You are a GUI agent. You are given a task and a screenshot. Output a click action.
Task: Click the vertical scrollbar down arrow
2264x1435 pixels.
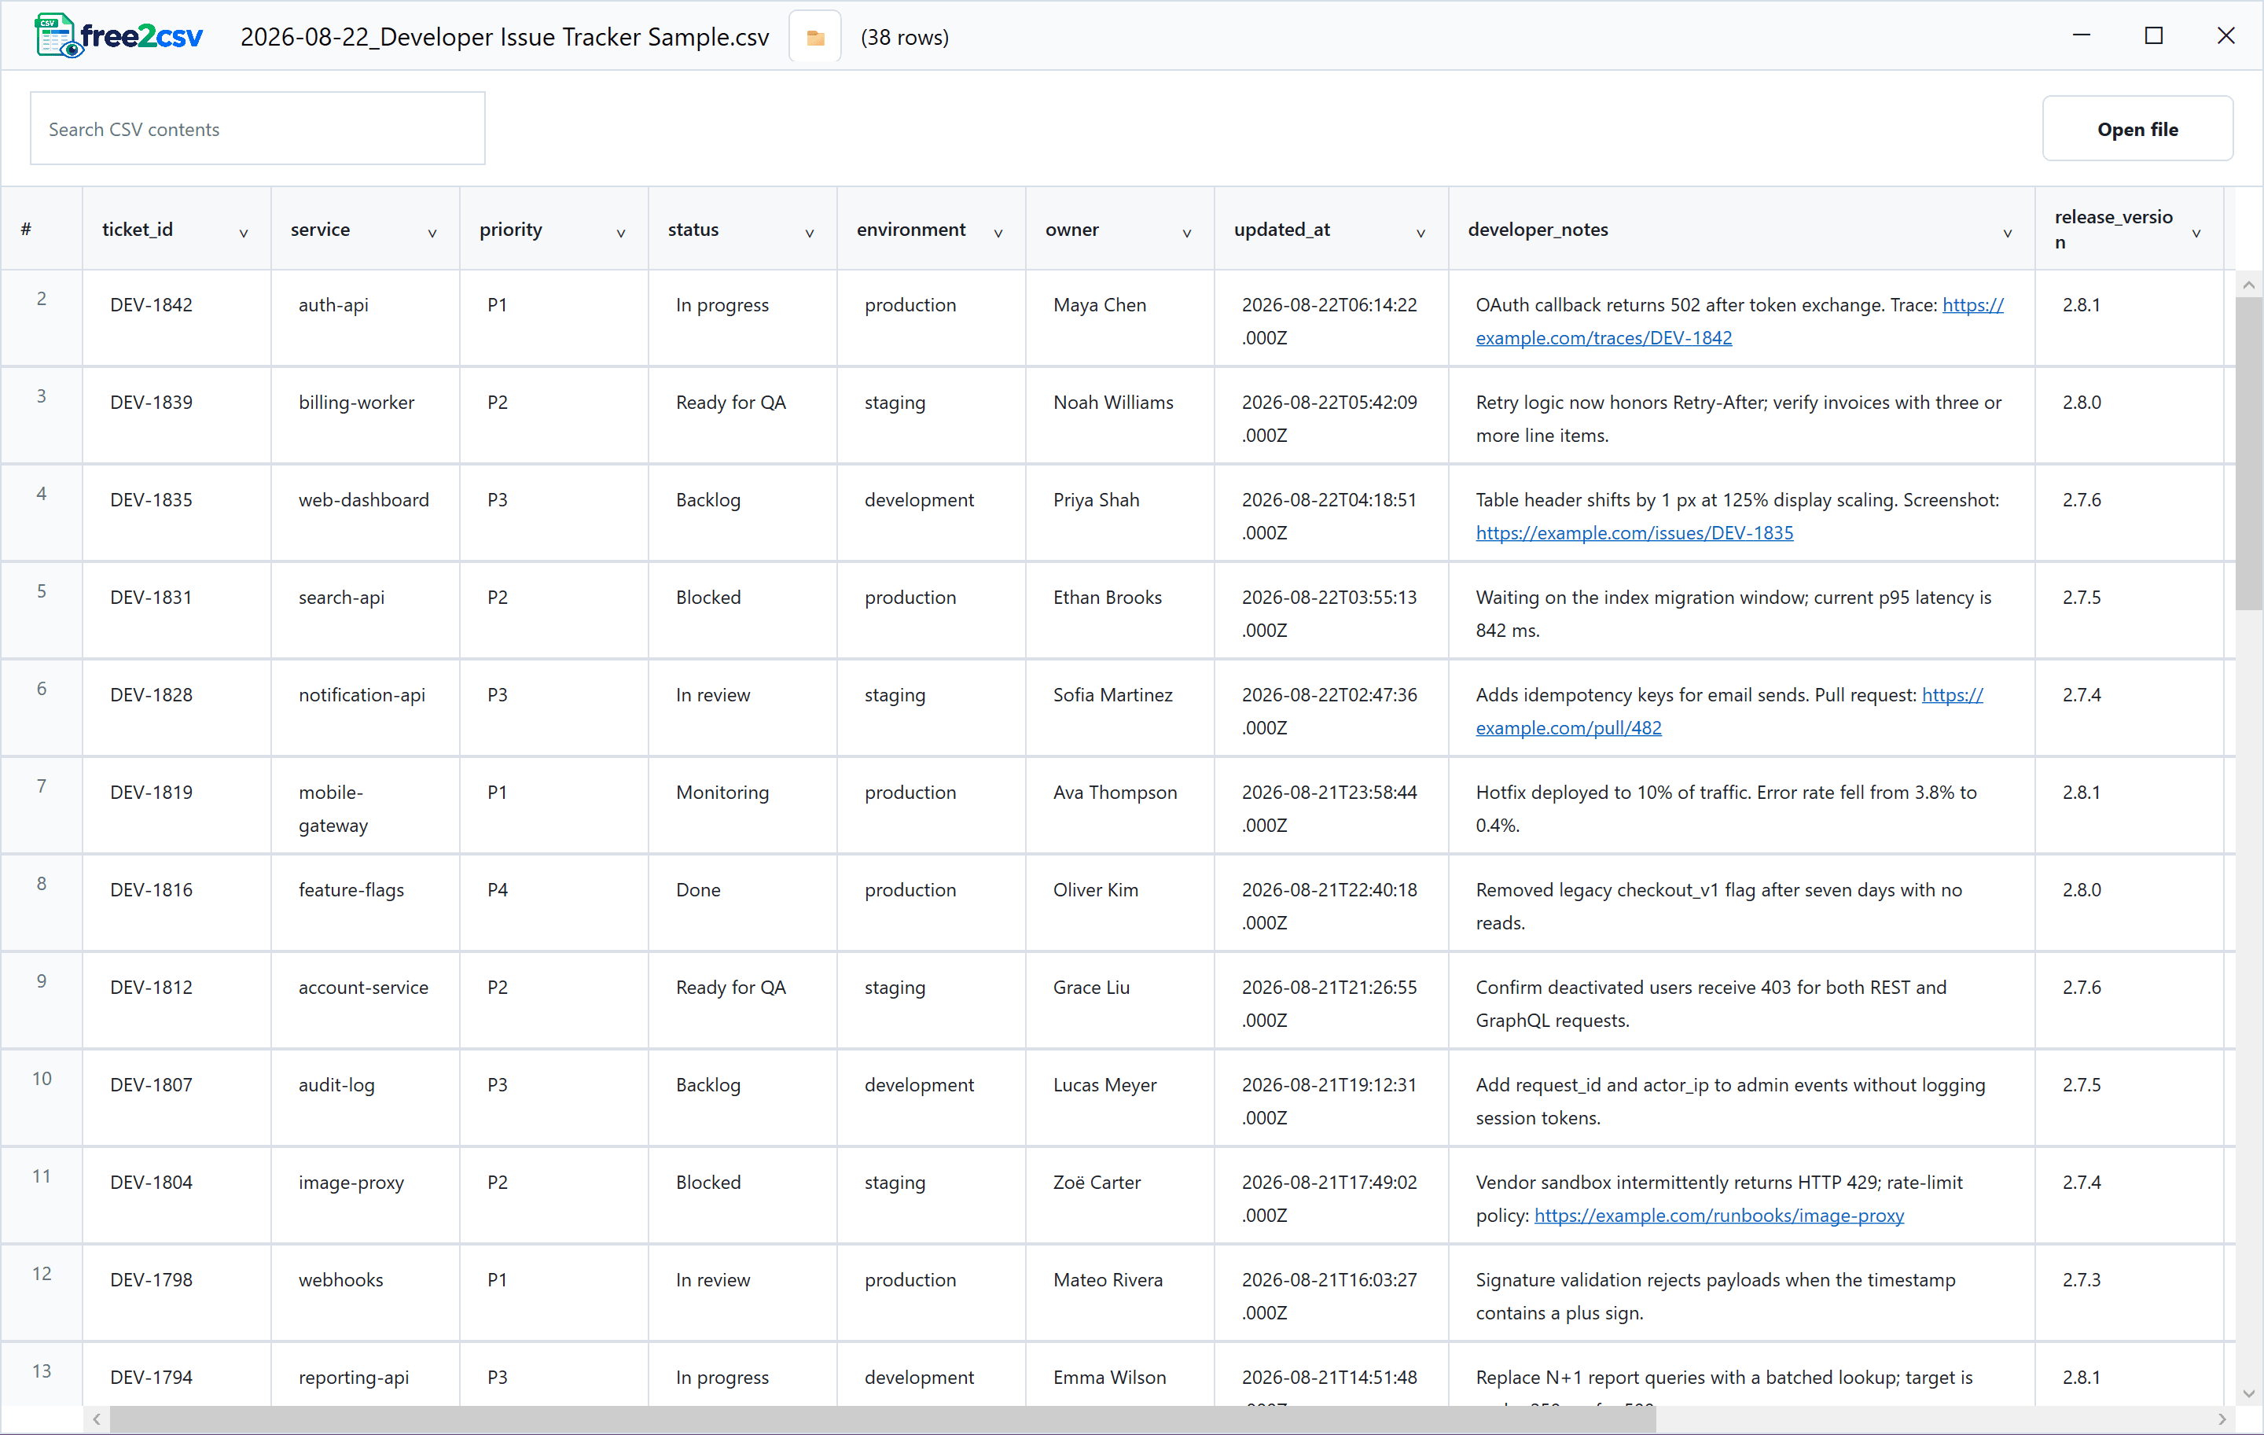tap(2249, 1393)
